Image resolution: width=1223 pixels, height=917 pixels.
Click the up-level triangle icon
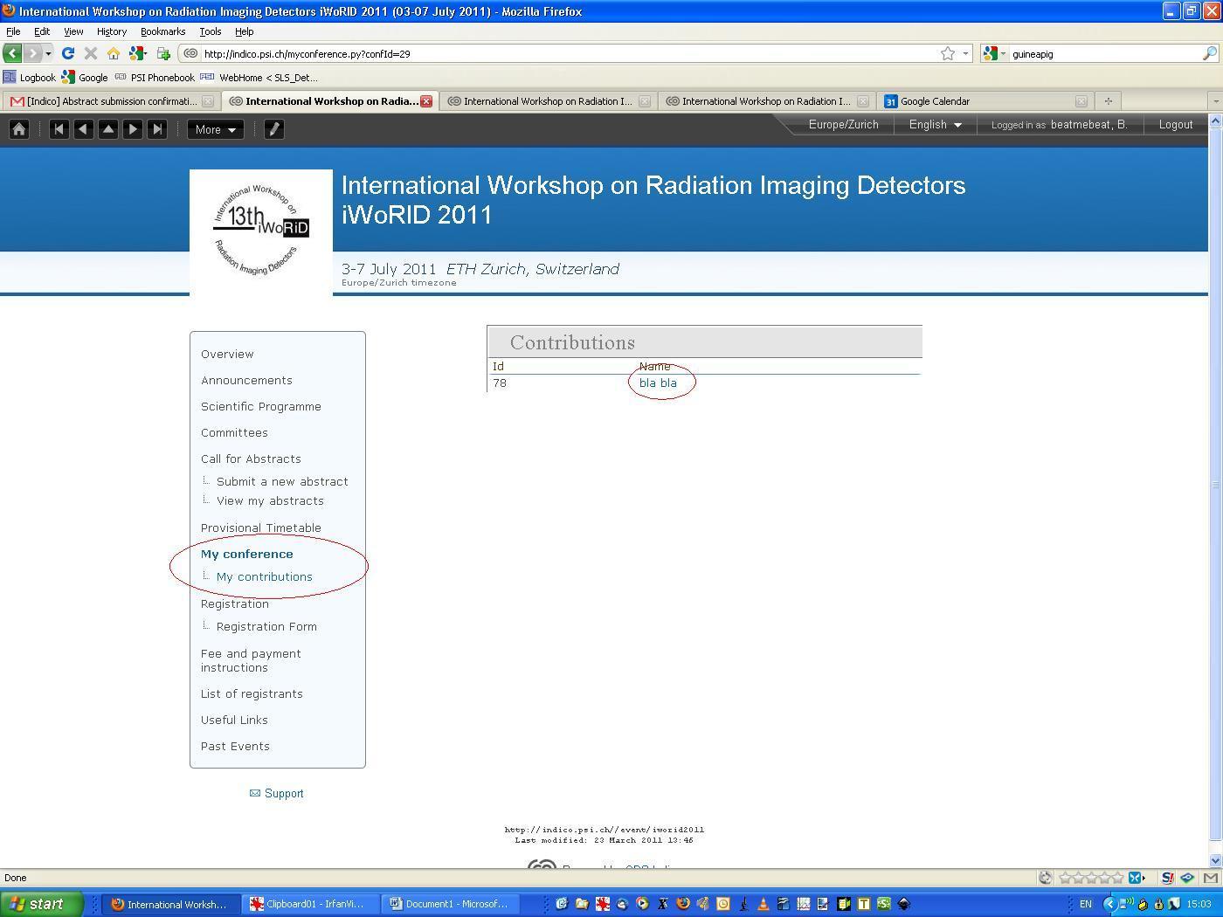click(x=108, y=129)
